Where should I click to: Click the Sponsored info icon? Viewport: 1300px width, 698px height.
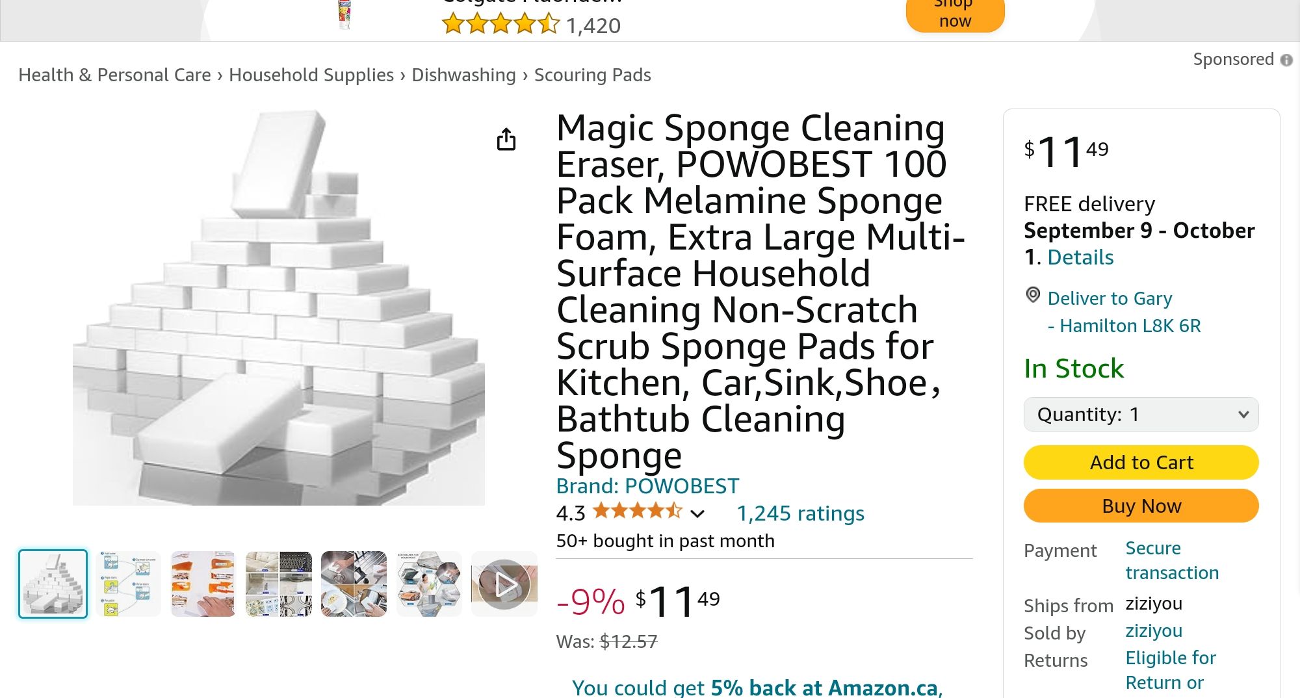click(1286, 60)
